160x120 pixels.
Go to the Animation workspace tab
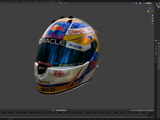29,1
